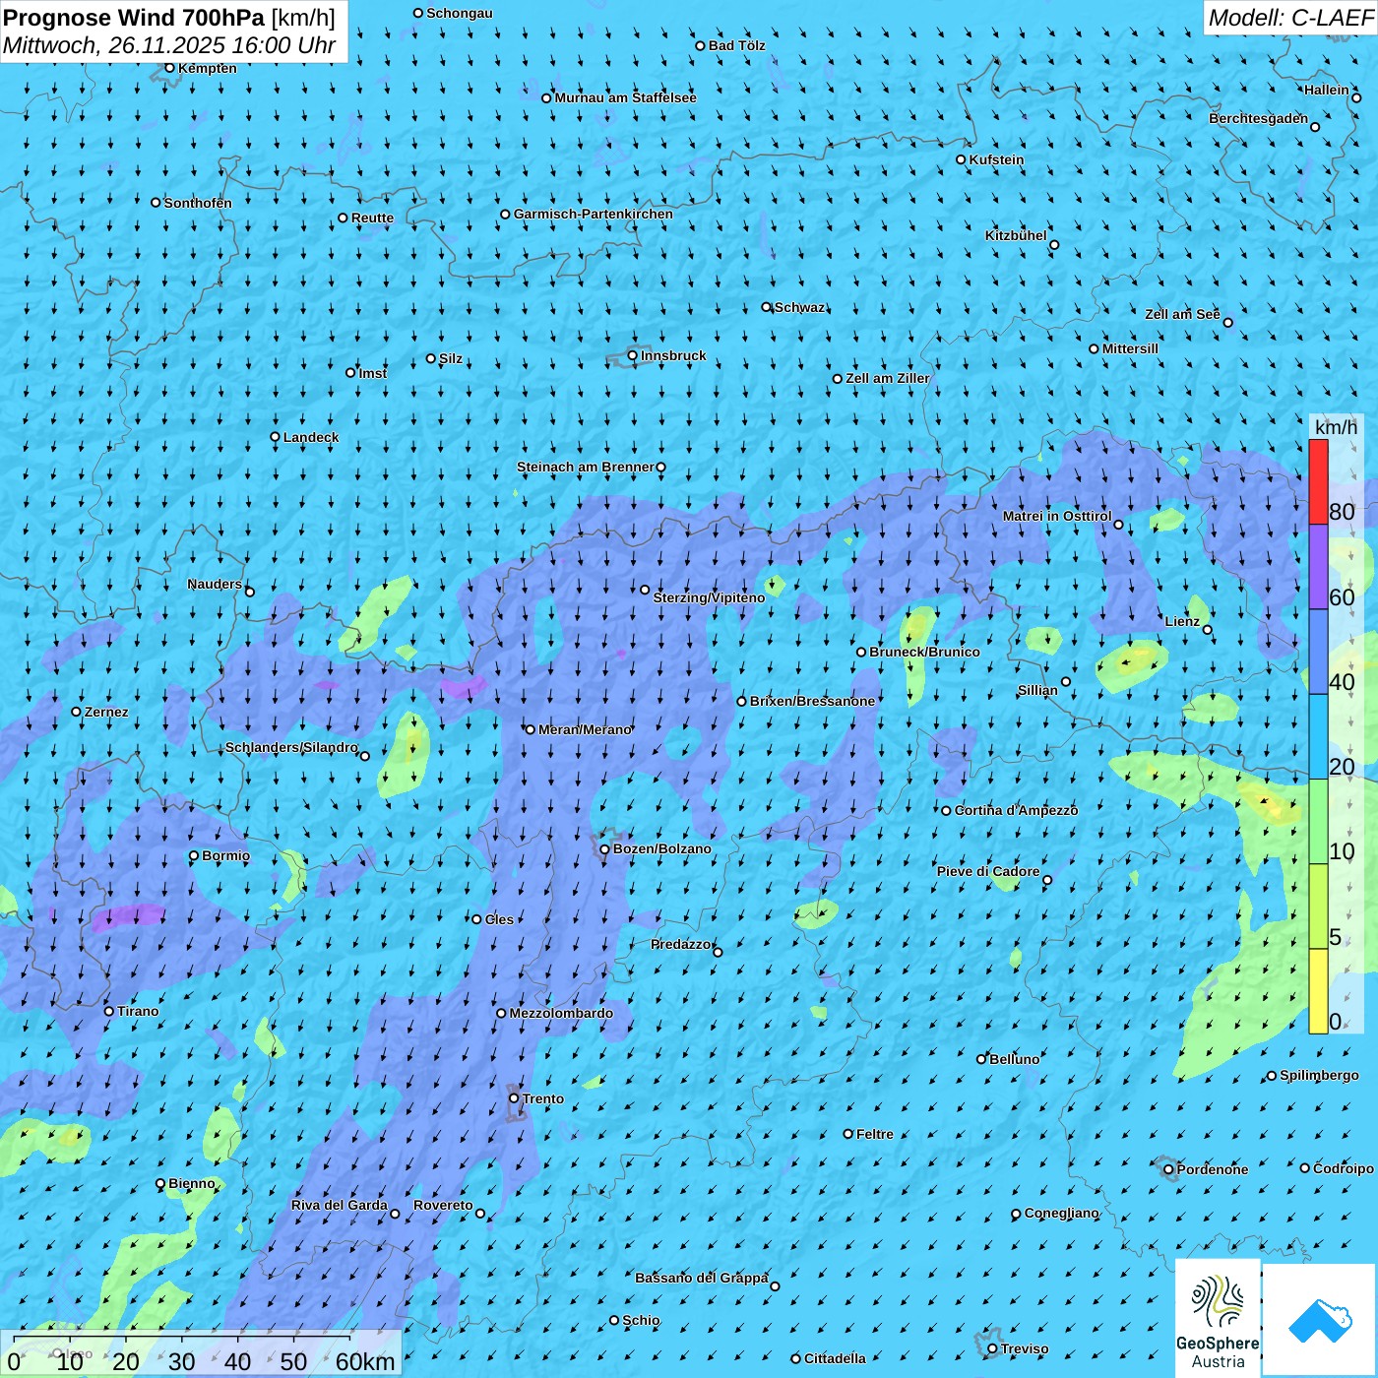
Task: Click the 'Meran/Merano' label
Action: click(x=585, y=729)
